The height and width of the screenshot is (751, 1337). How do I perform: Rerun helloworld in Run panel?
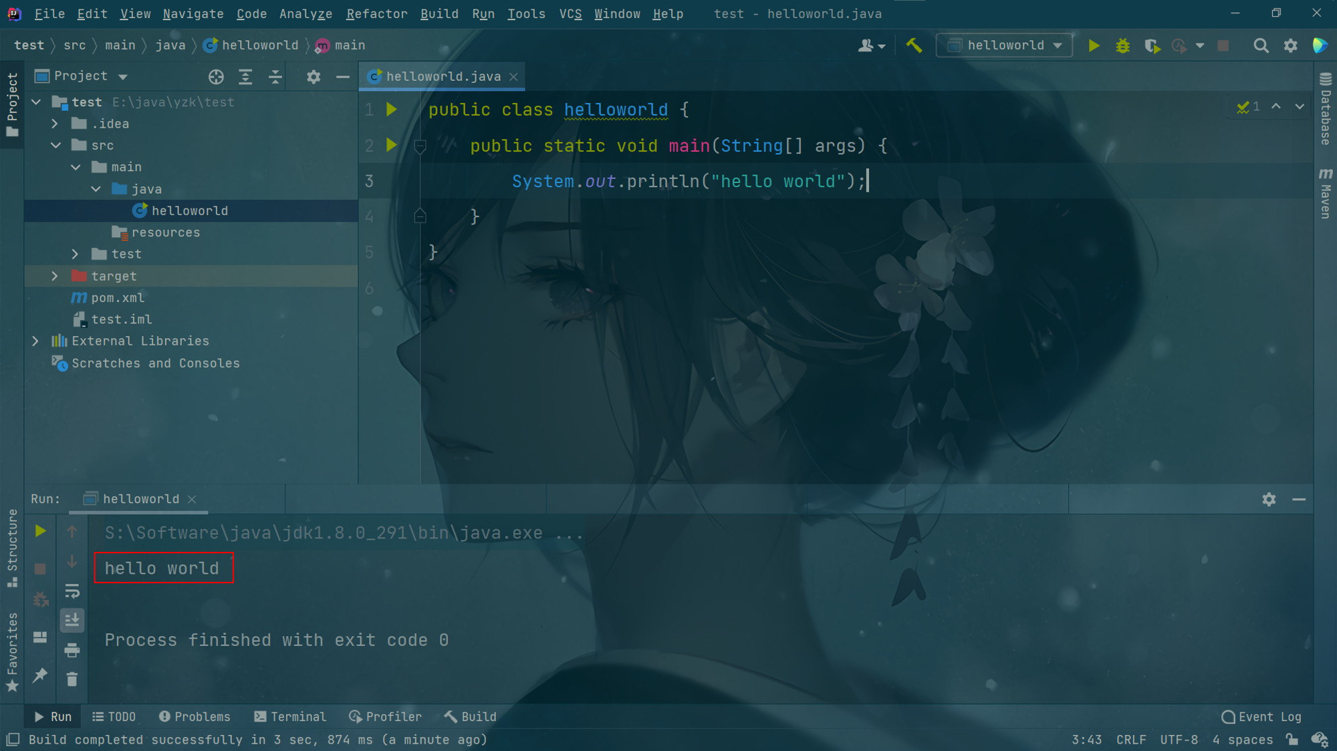[40, 531]
